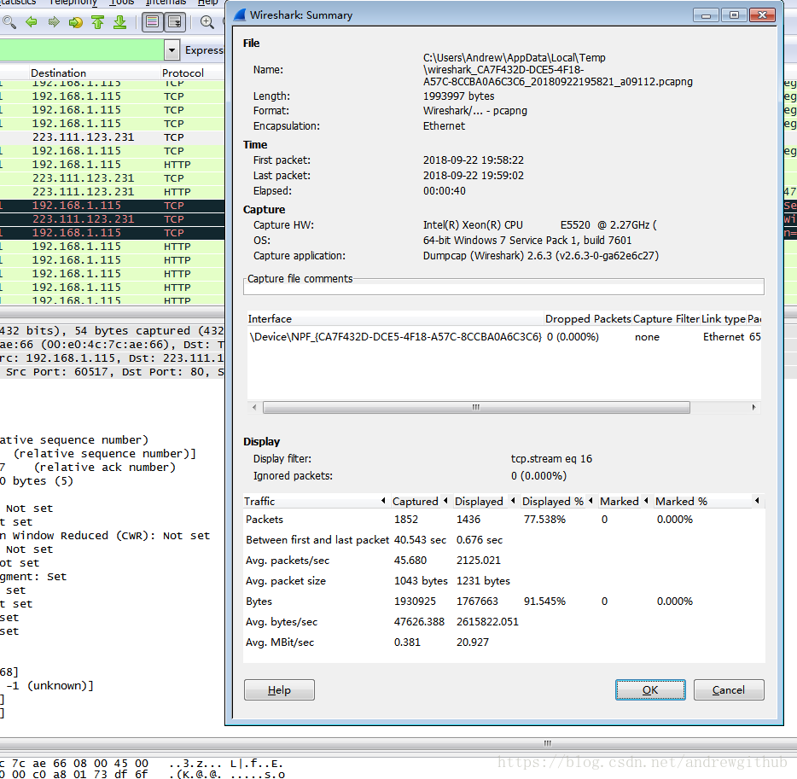Select the first HTTP packet to 223.111.123.231
Screen dimensions: 797x779
112,192
